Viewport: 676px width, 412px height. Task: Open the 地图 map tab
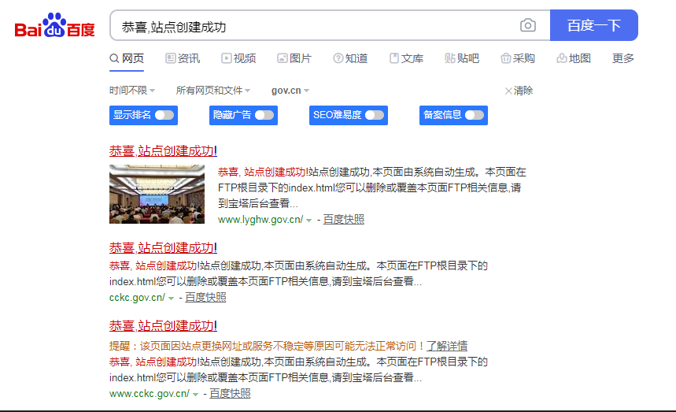[574, 58]
